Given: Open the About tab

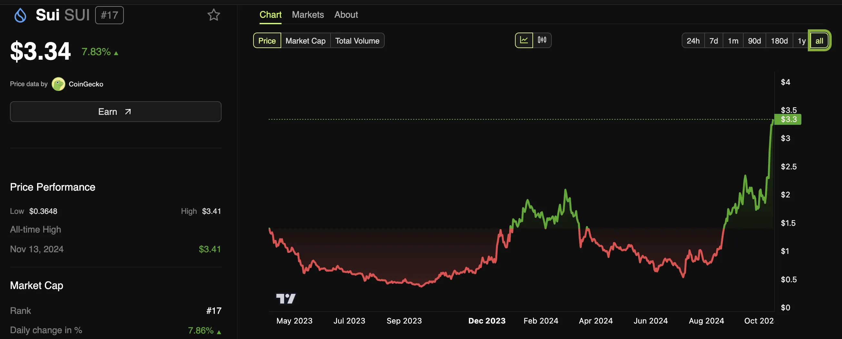Looking at the screenshot, I should pyautogui.click(x=346, y=15).
